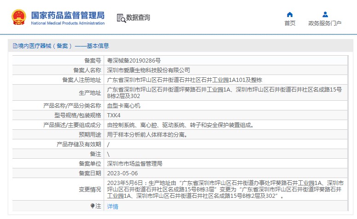Click the national emblem logo
Viewport: 357px width, 219px height.
tap(19, 17)
